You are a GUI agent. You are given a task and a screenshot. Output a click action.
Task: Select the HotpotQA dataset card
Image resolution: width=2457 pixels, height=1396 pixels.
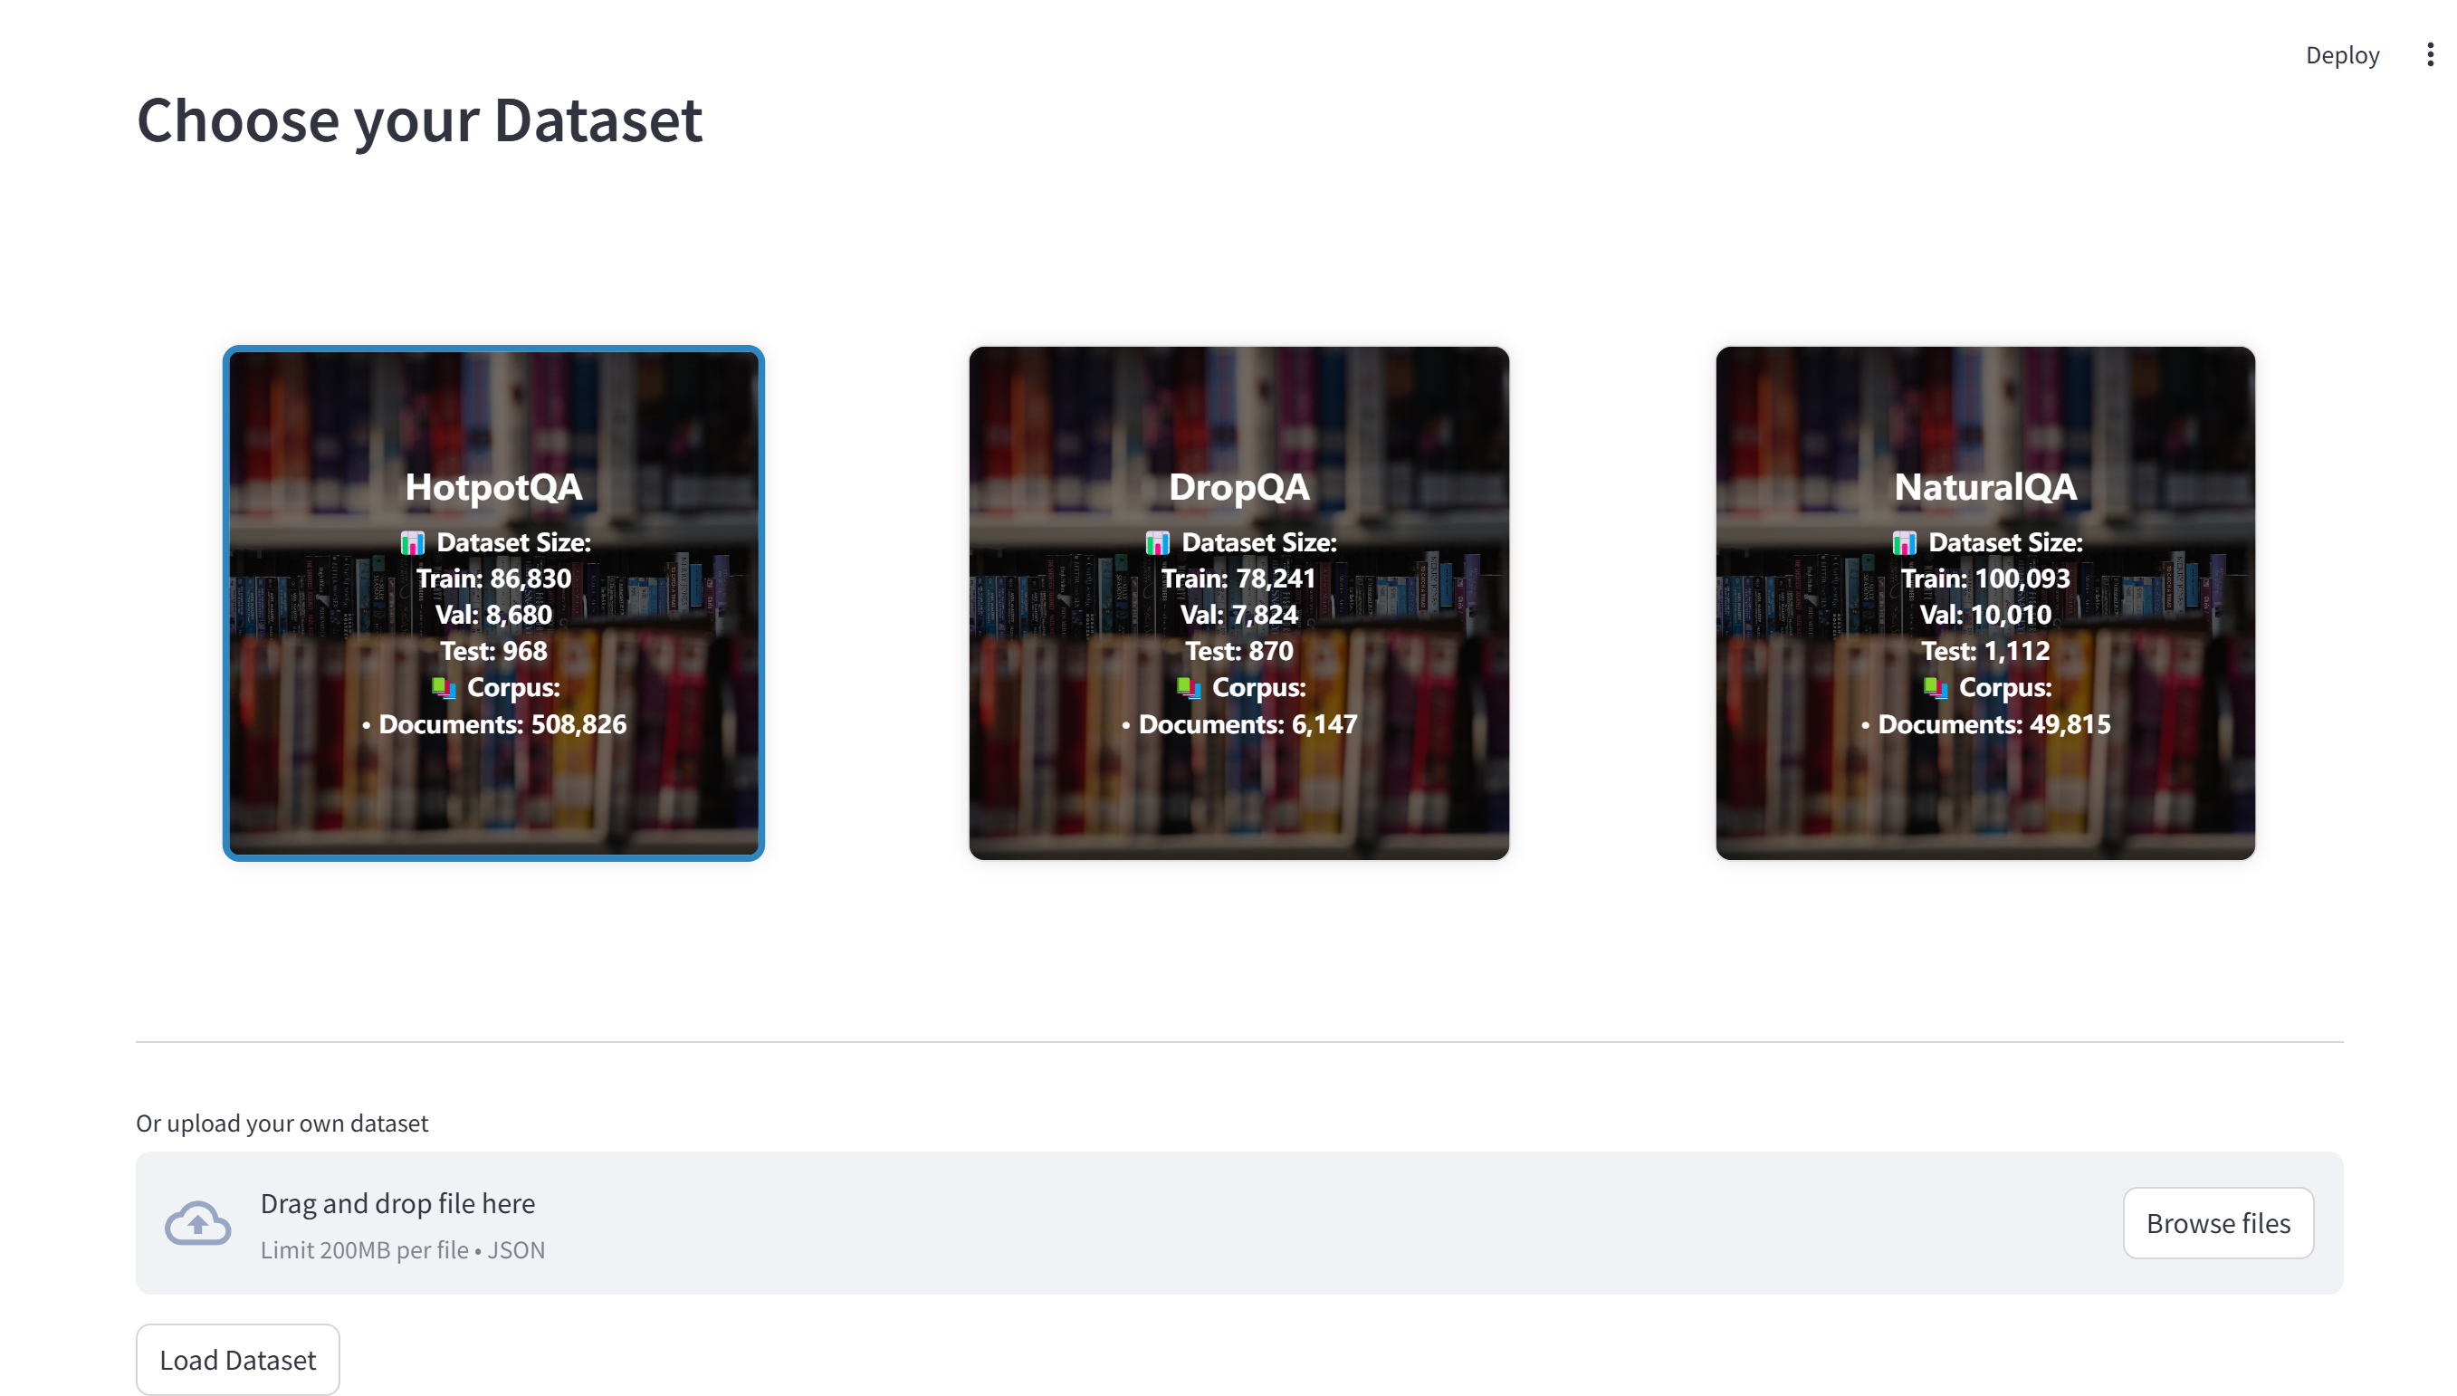(x=492, y=603)
